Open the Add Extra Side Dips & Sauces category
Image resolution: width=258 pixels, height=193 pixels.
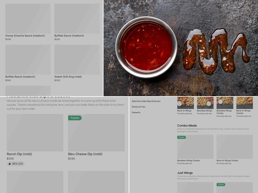[x=146, y=101]
